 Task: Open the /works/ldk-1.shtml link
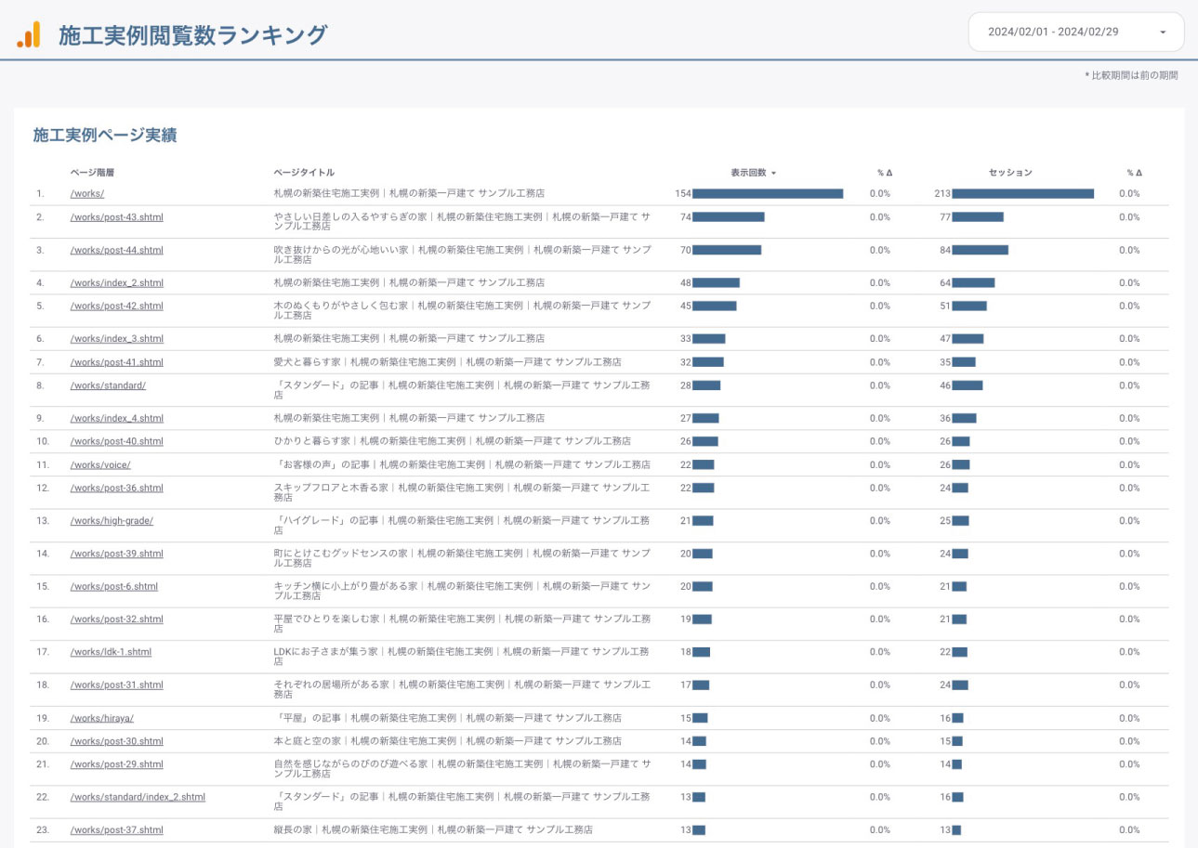(x=111, y=652)
